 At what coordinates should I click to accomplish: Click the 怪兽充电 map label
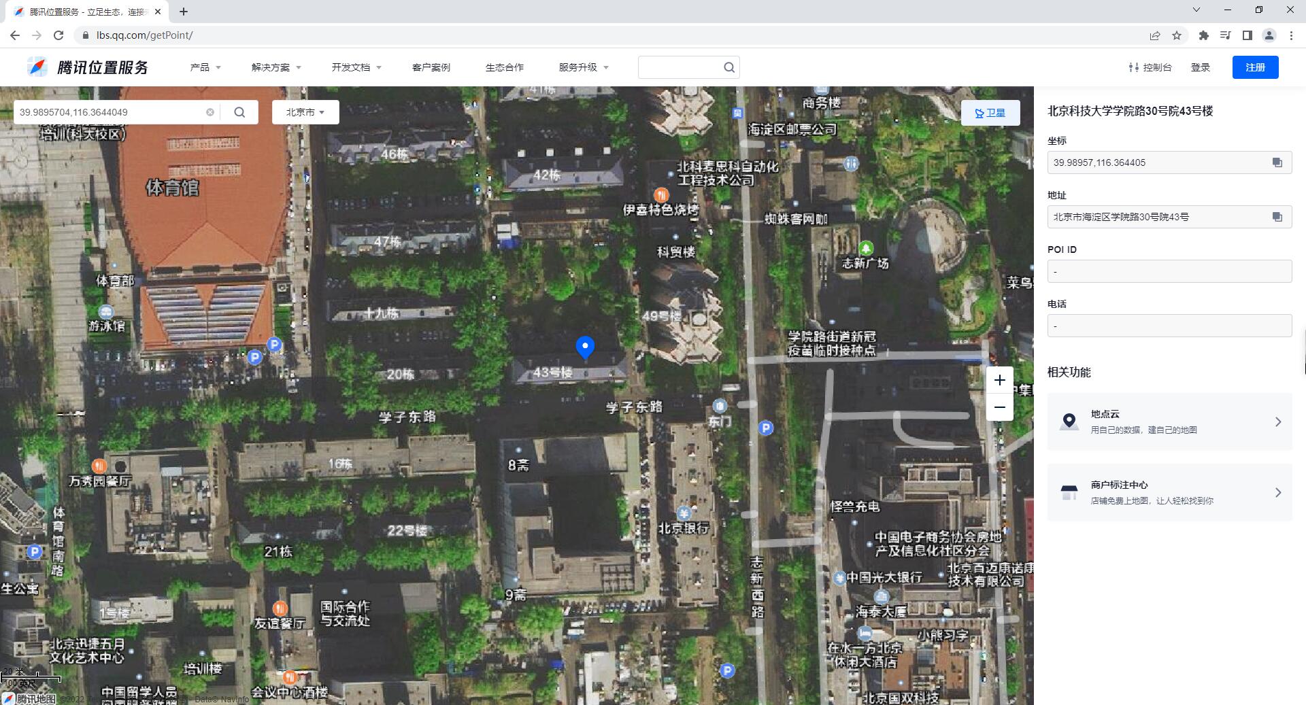tap(855, 506)
